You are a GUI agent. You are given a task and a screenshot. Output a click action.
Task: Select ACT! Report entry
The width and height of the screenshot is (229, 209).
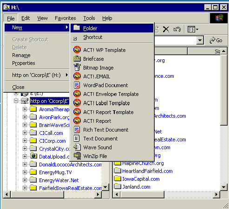click(x=112, y=121)
